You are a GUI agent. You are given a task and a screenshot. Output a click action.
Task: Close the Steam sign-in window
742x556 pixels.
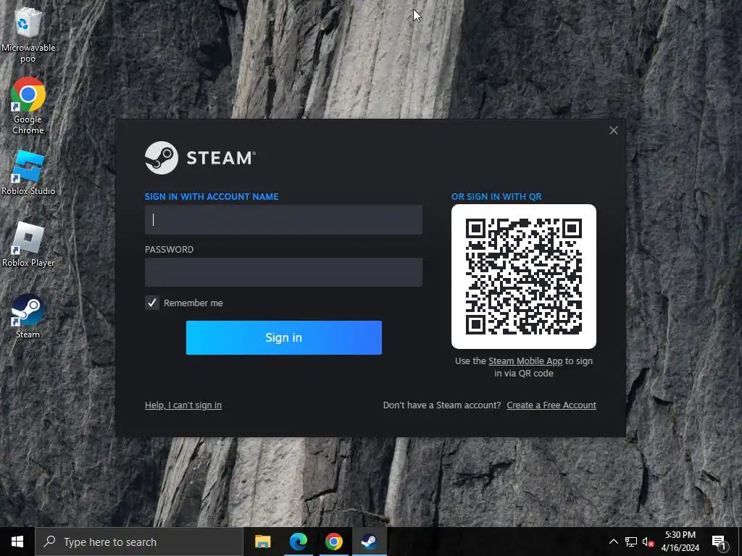coord(613,130)
